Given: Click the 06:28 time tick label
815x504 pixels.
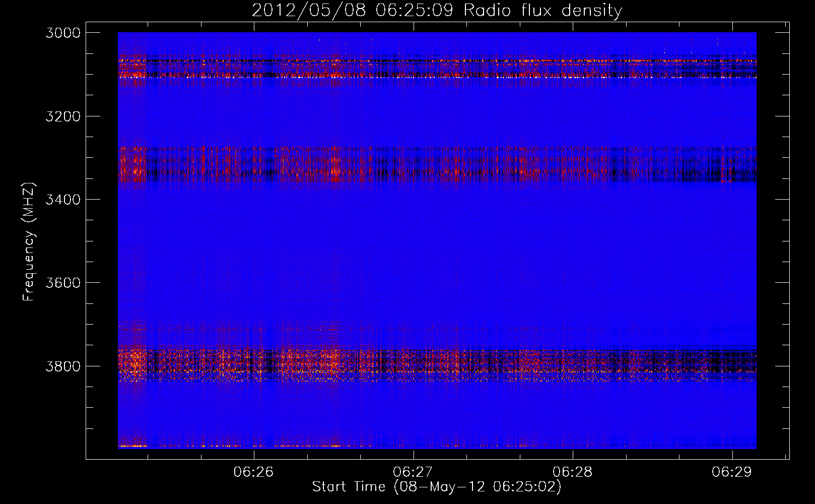Looking at the screenshot, I should (573, 472).
